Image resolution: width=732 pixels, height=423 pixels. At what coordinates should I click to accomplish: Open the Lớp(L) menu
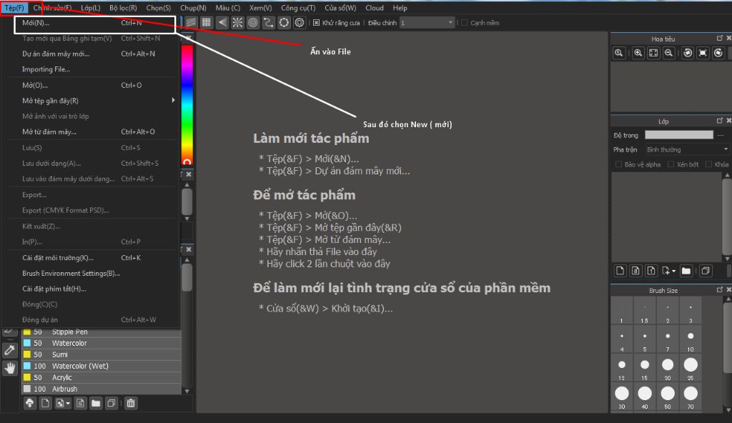coord(91,8)
